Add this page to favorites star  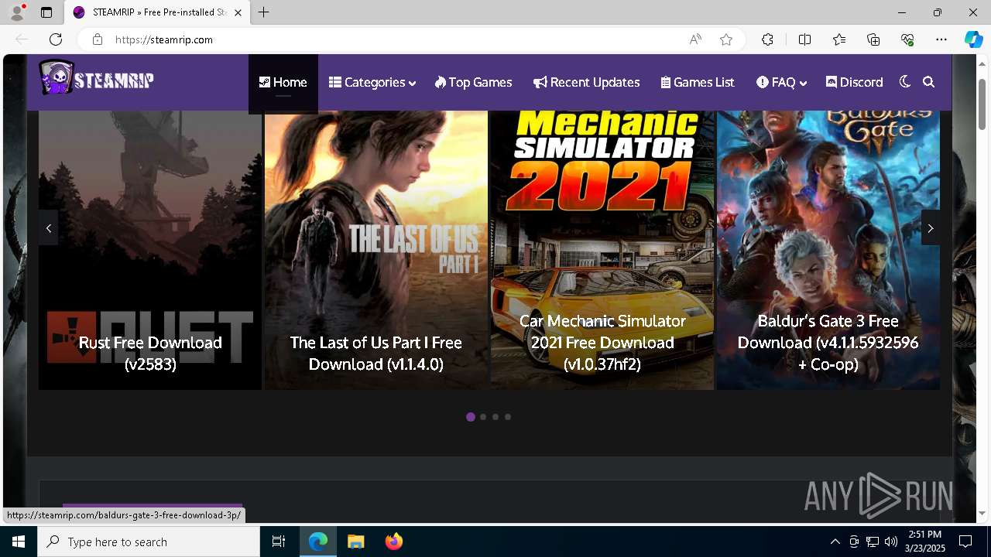[x=726, y=39]
